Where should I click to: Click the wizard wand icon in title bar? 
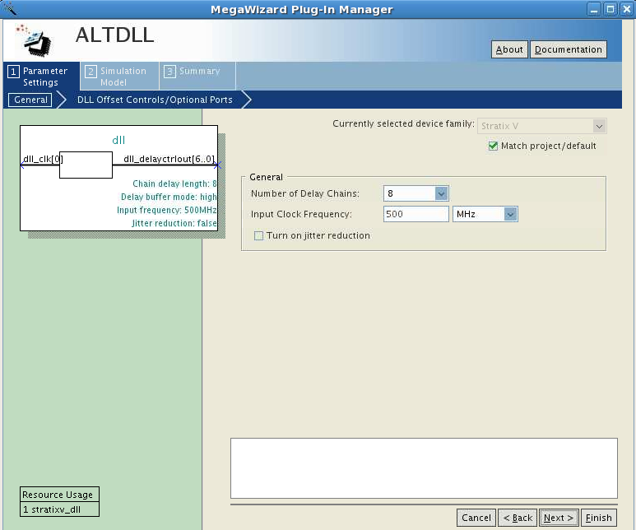pos(10,9)
